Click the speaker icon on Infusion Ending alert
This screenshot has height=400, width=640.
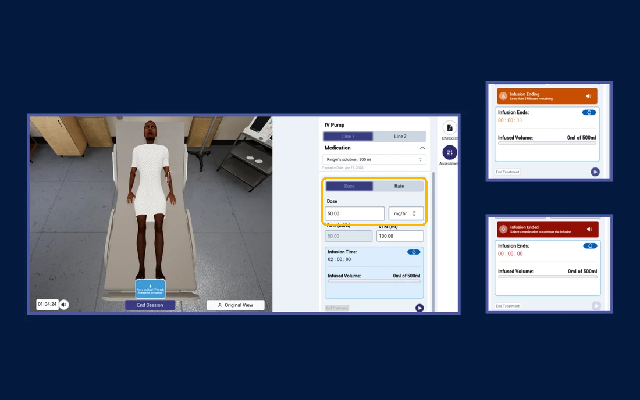point(588,97)
